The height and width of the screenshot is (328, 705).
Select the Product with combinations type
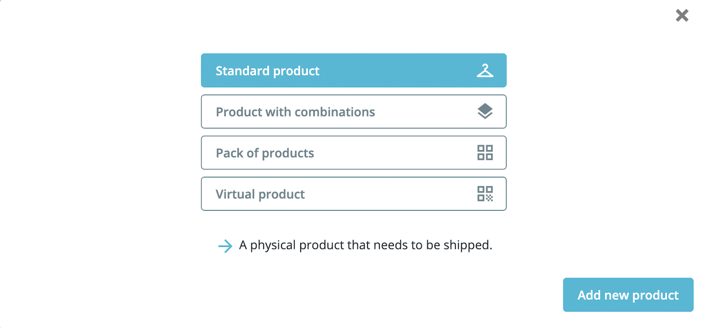pyautogui.click(x=354, y=111)
